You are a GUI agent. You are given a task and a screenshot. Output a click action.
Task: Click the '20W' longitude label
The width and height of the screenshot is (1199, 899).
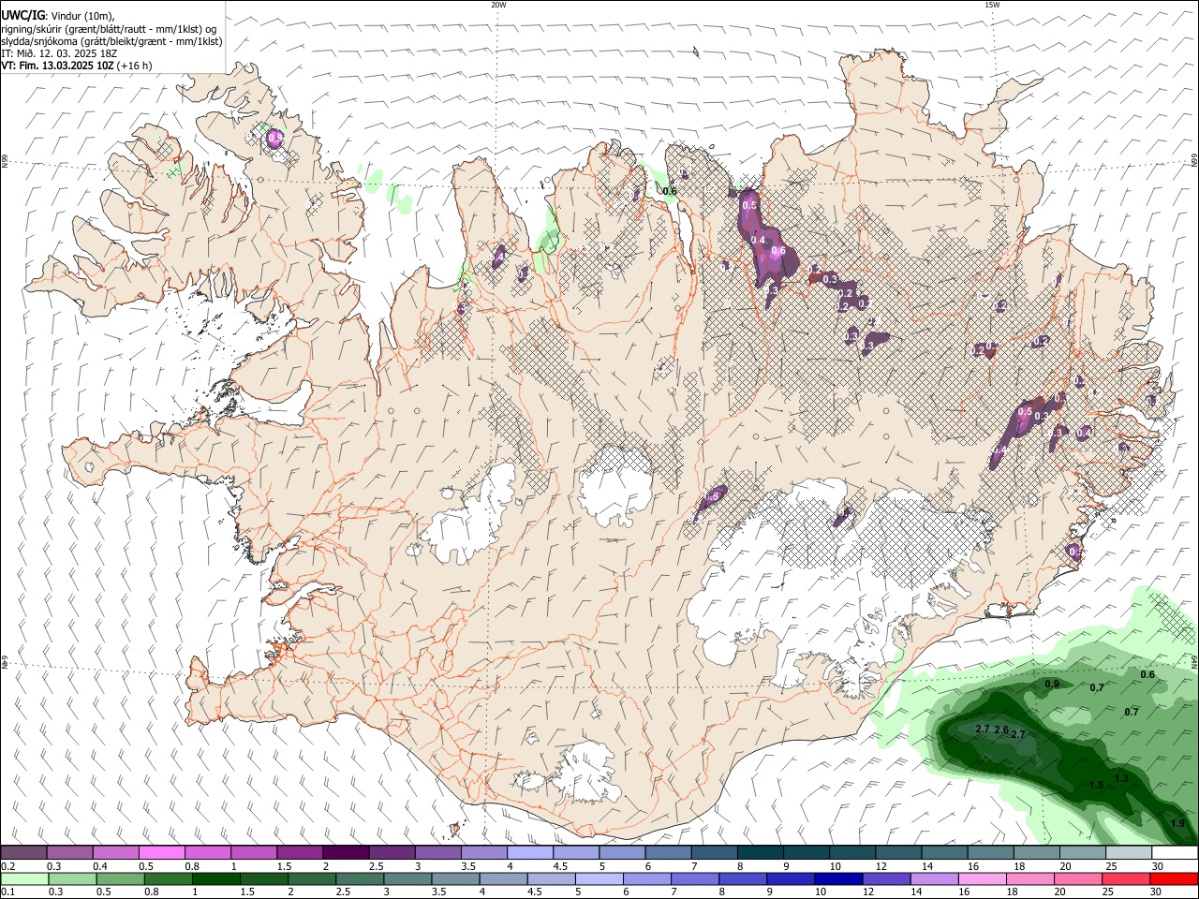(498, 5)
